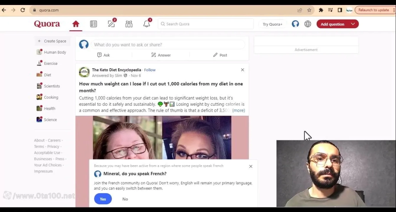Choose No on French language prompt
The image size is (396, 212).
pyautogui.click(x=125, y=199)
